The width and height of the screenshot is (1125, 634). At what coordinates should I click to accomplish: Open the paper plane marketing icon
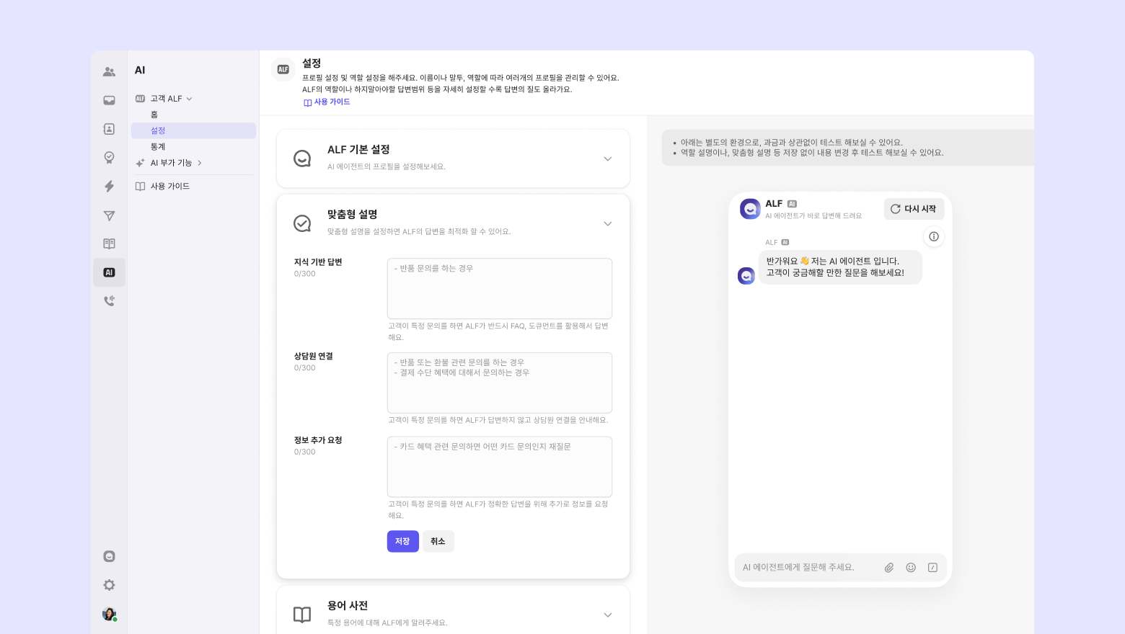point(109,215)
